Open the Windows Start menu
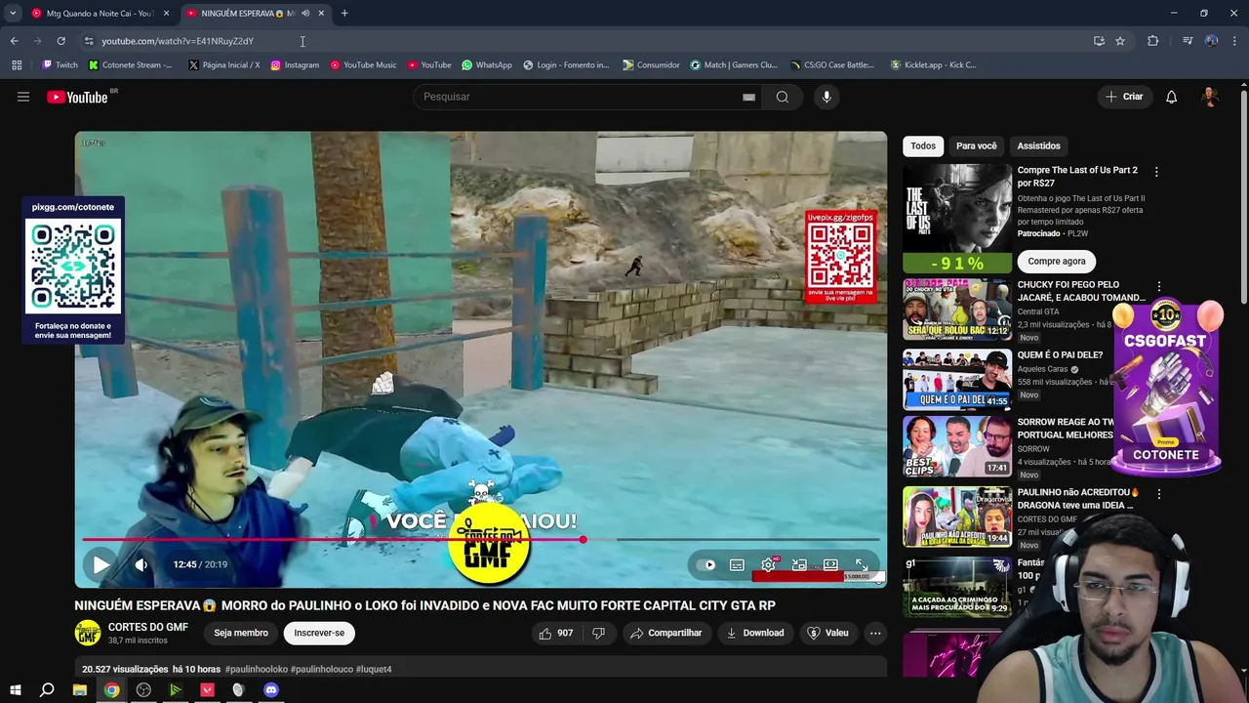 [15, 690]
